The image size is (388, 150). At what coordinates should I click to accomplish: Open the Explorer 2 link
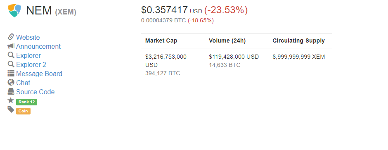(31, 64)
